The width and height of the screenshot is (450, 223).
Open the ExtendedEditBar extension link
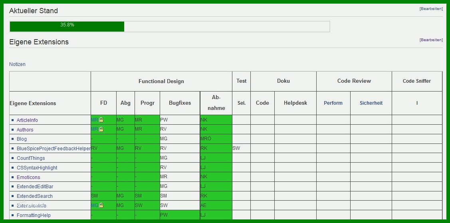pyautogui.click(x=35, y=187)
